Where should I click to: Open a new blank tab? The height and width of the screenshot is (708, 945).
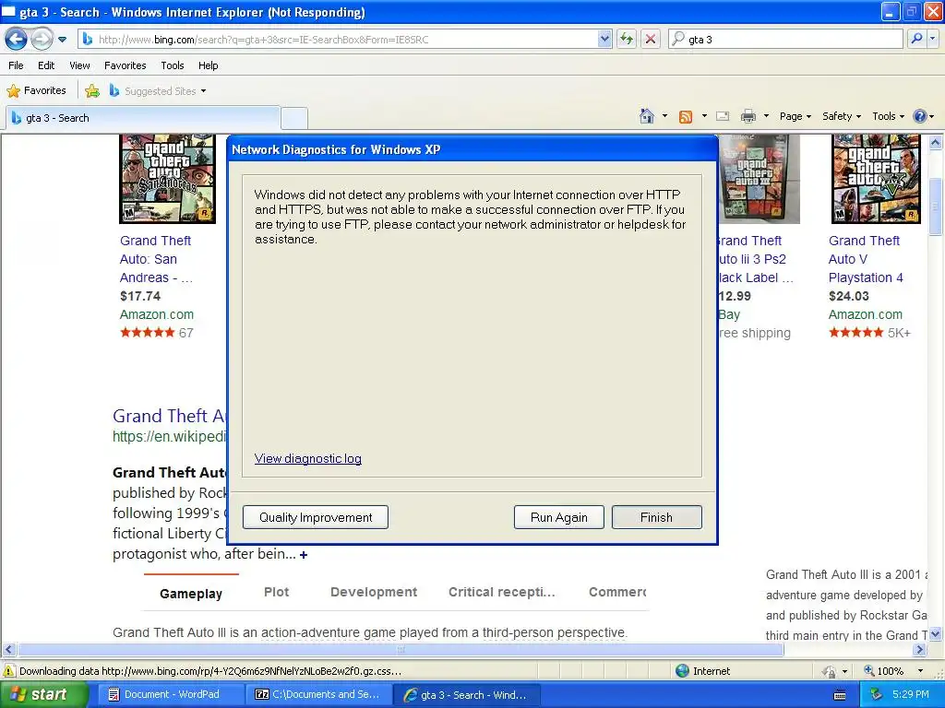[x=294, y=118]
